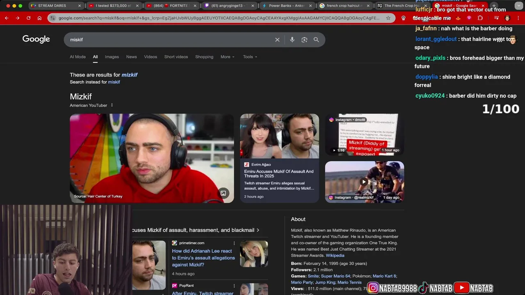Open the Mario Kart 8 link

[x=384, y=276]
